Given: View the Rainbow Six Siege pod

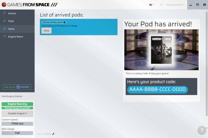Looking at the screenshot, I should 47,31.
